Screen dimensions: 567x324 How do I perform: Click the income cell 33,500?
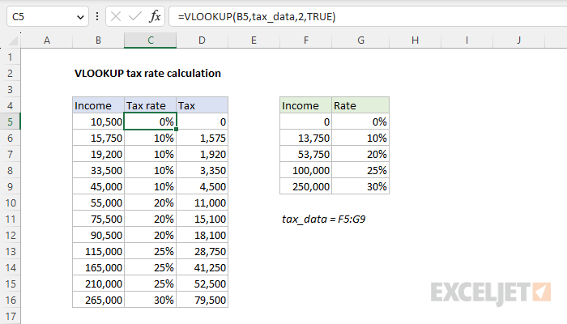tap(98, 170)
